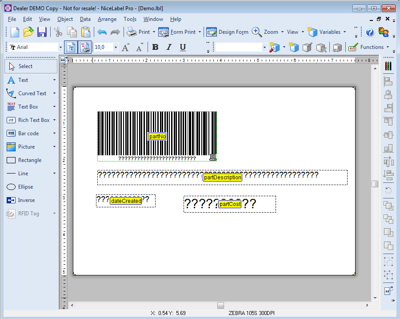The image size is (400, 319).
Task: Toggle Underline text formatting
Action: point(183,47)
